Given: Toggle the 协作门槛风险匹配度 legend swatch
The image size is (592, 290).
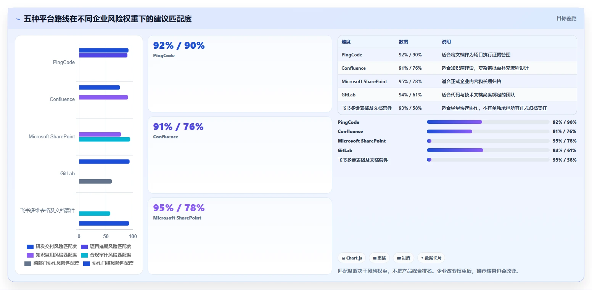Looking at the screenshot, I should tap(87, 263).
